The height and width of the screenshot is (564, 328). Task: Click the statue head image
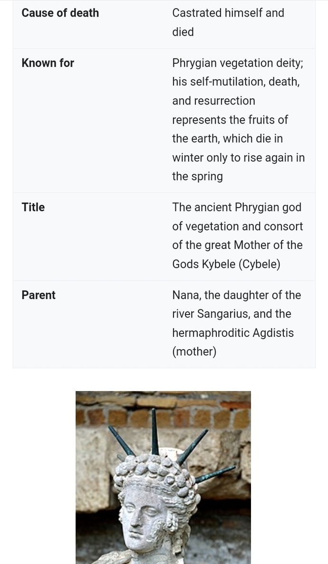pyautogui.click(x=163, y=478)
